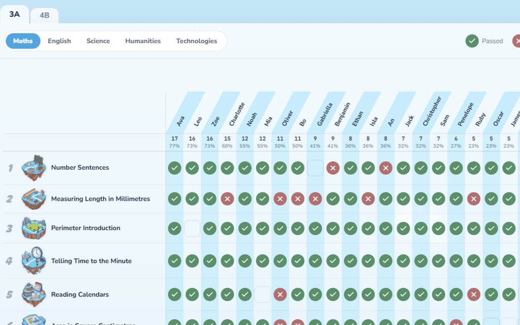Select the Humanities subject tab

(143, 41)
